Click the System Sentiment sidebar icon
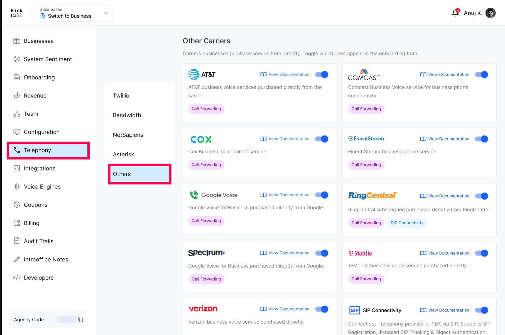The image size is (505, 335). pyautogui.click(x=17, y=59)
